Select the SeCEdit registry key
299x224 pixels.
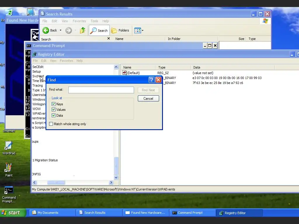point(38,67)
